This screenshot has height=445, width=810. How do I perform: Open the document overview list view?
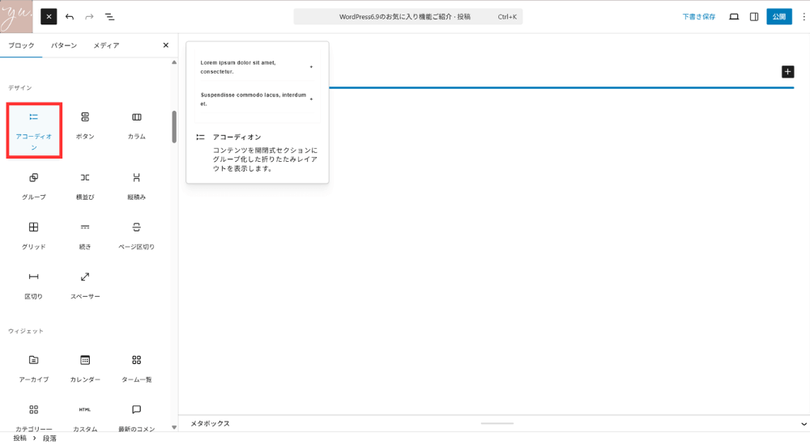[x=109, y=17]
